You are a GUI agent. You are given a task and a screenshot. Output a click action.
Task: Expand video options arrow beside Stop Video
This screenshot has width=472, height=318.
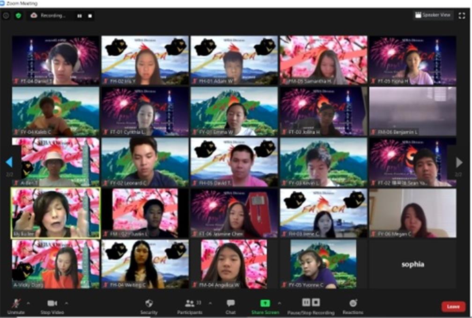pyautogui.click(x=66, y=303)
